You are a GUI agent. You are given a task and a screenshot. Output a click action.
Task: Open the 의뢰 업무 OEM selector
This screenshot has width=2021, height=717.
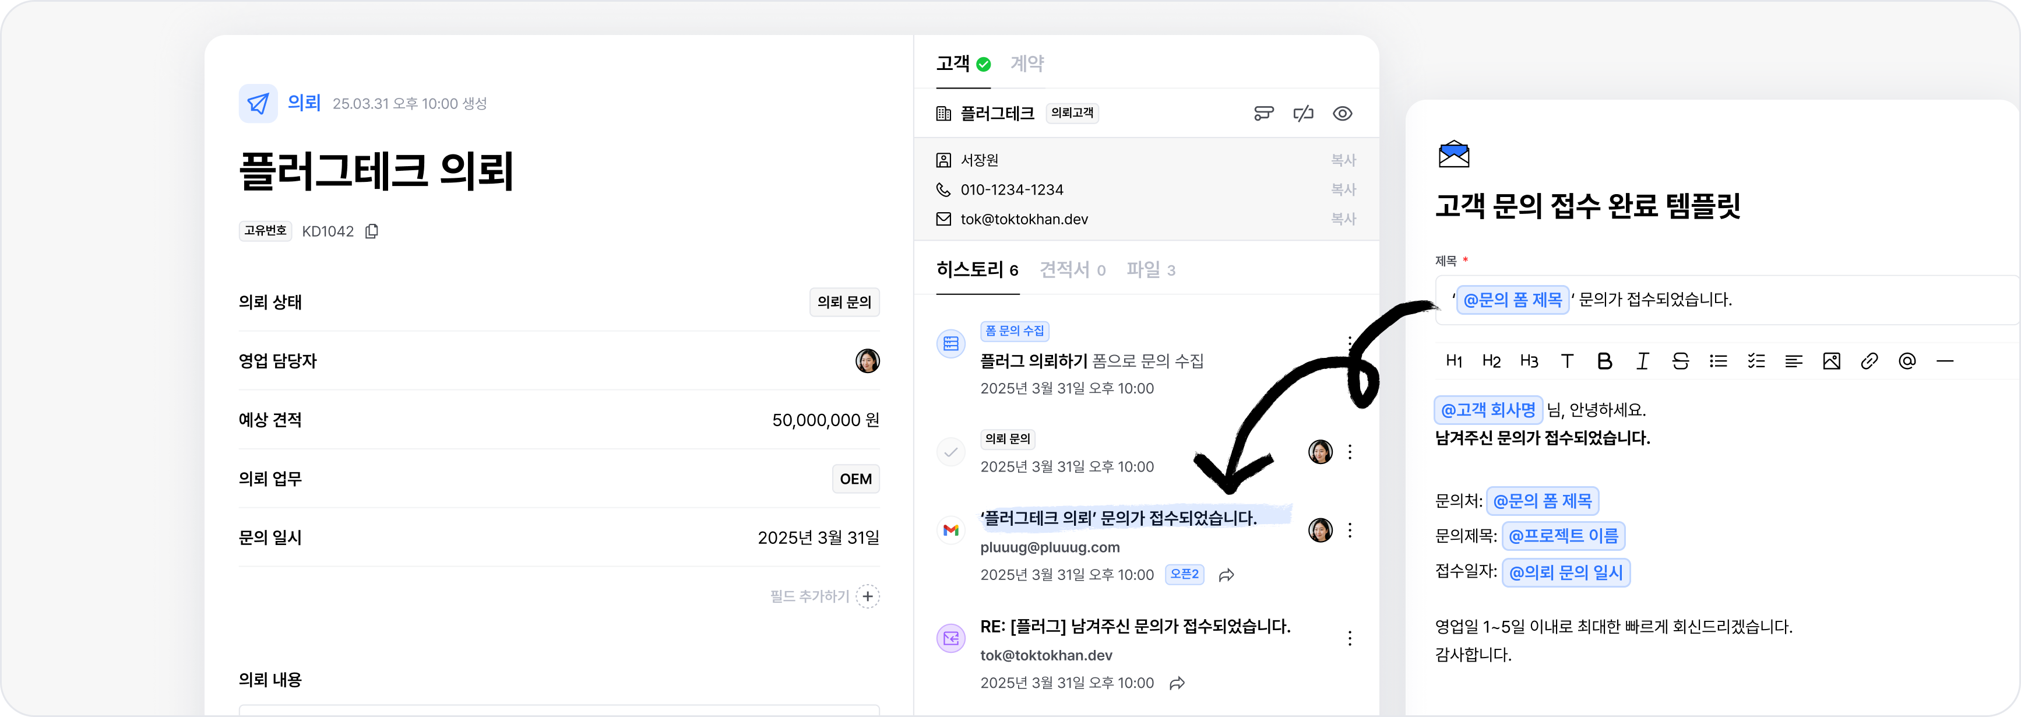(x=855, y=479)
